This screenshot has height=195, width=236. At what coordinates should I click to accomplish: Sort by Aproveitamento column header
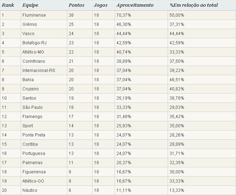pos(135,6)
